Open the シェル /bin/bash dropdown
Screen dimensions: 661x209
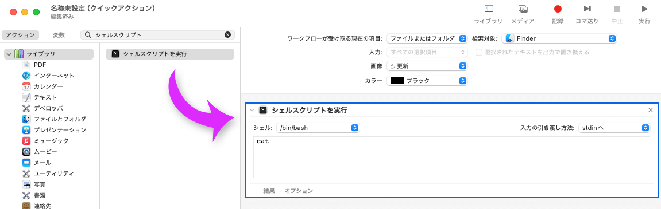point(318,128)
